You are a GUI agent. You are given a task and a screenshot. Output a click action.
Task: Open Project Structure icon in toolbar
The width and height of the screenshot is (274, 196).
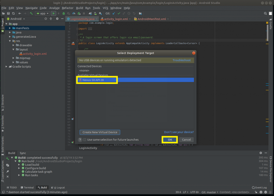pos(140,13)
